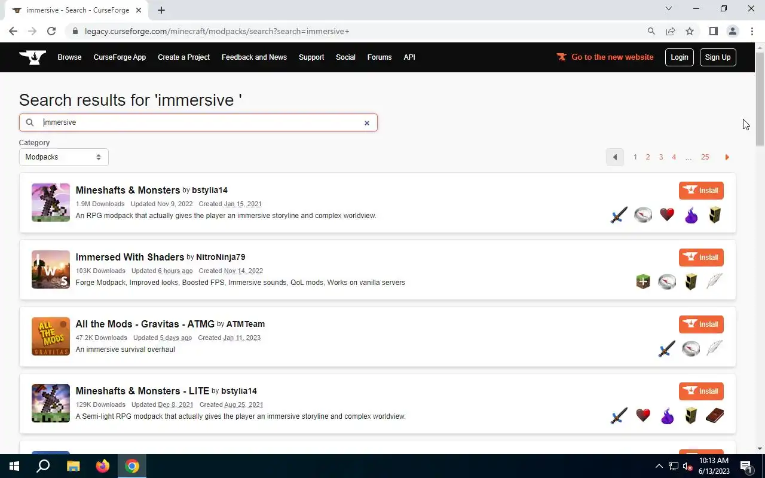Click the Immersed With Shaders thumbnail

tap(51, 269)
